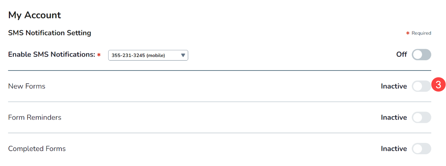Activate the New Forms notification toggle

(x=421, y=86)
